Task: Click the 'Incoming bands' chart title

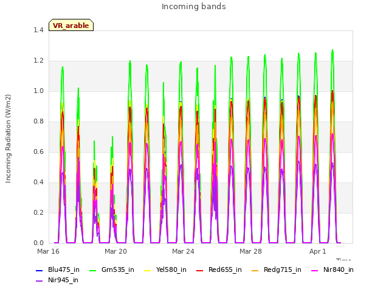Action: (x=194, y=7)
